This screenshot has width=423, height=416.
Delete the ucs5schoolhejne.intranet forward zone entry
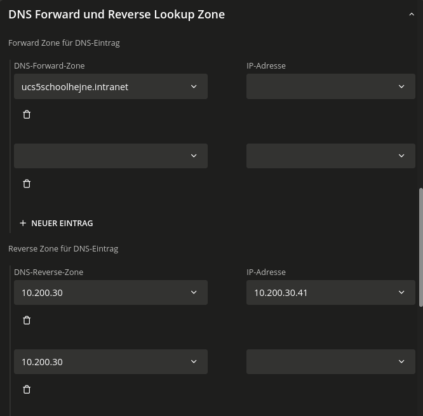click(27, 115)
